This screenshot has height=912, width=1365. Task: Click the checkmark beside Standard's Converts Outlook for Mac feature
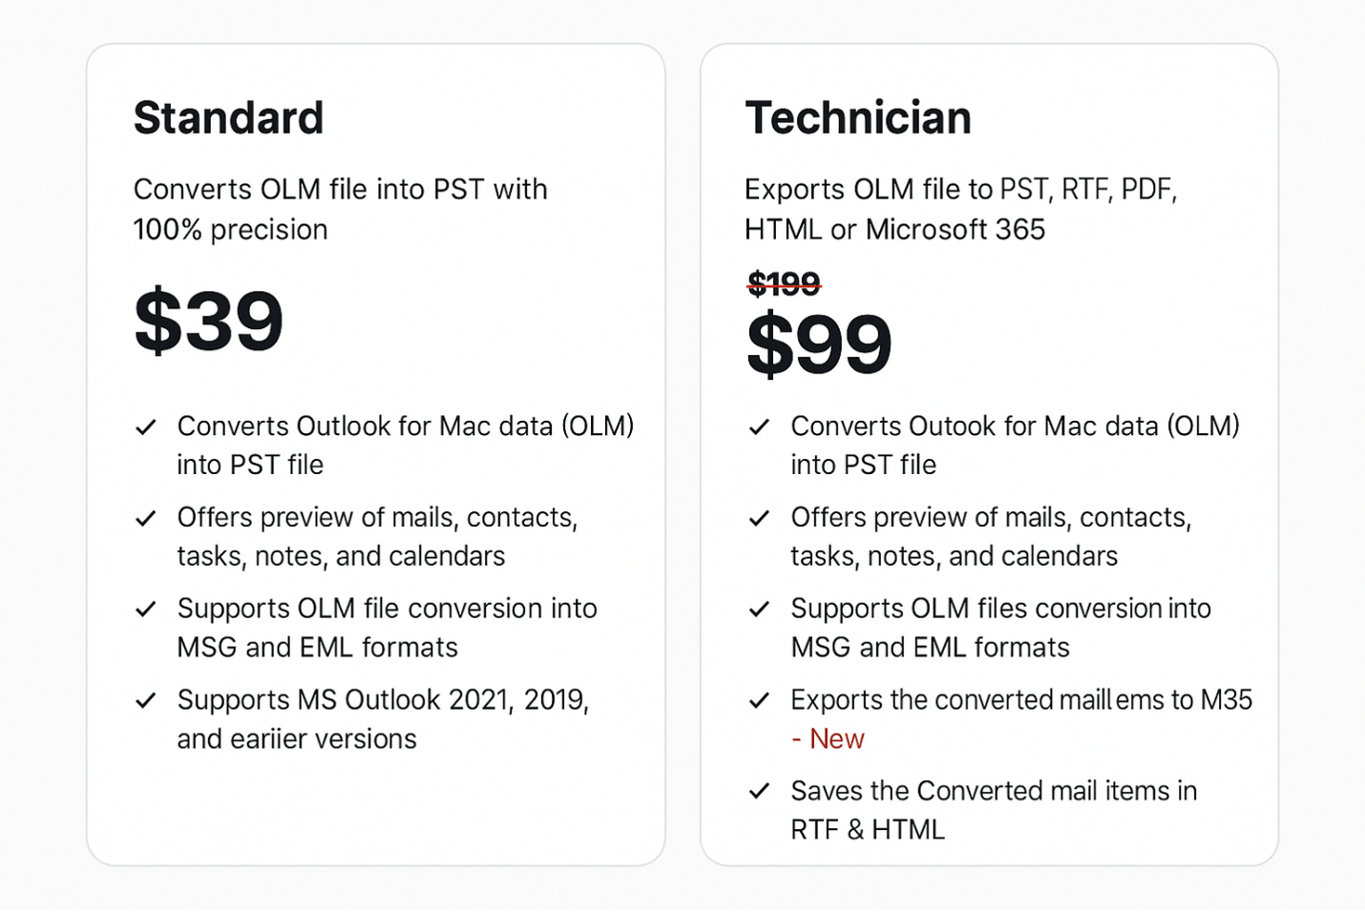(x=146, y=427)
